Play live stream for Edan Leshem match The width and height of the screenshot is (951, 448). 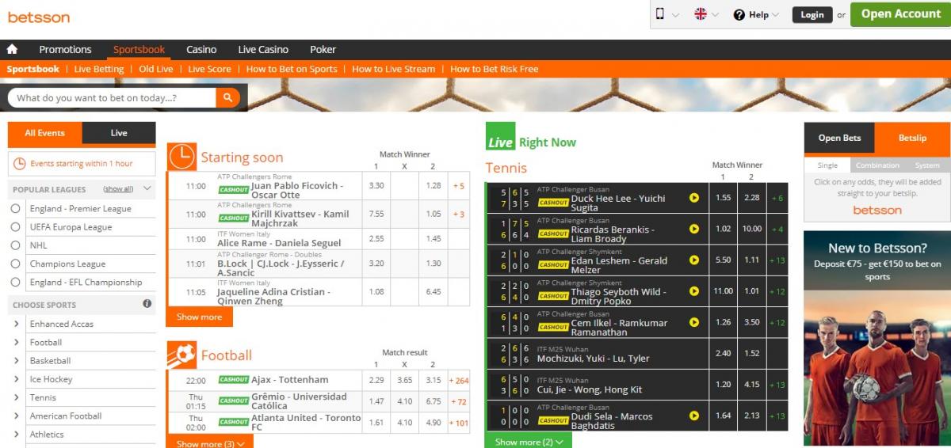click(x=694, y=260)
